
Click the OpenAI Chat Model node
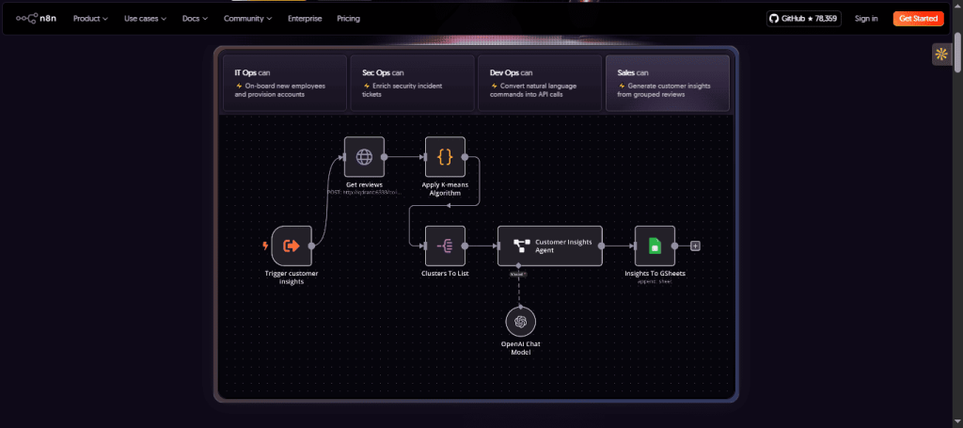(x=521, y=322)
